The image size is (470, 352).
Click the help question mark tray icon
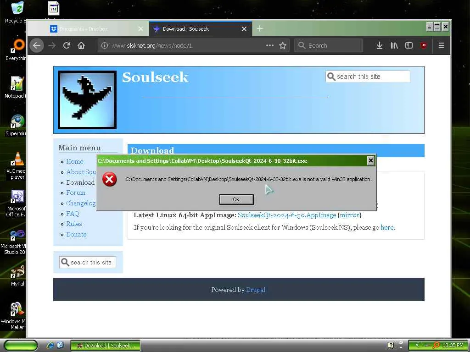391,345
